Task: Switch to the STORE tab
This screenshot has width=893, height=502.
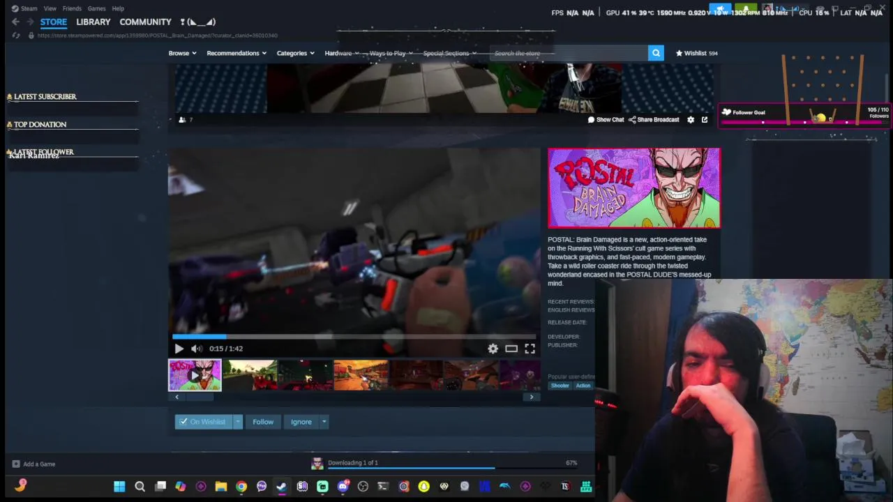Action: 54,22
